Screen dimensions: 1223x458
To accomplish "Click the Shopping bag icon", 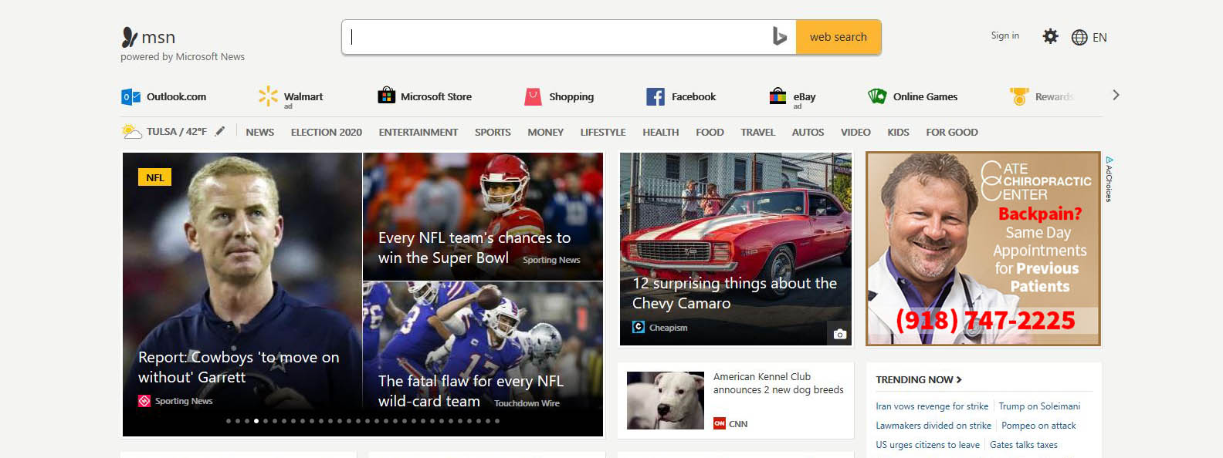I will point(533,96).
